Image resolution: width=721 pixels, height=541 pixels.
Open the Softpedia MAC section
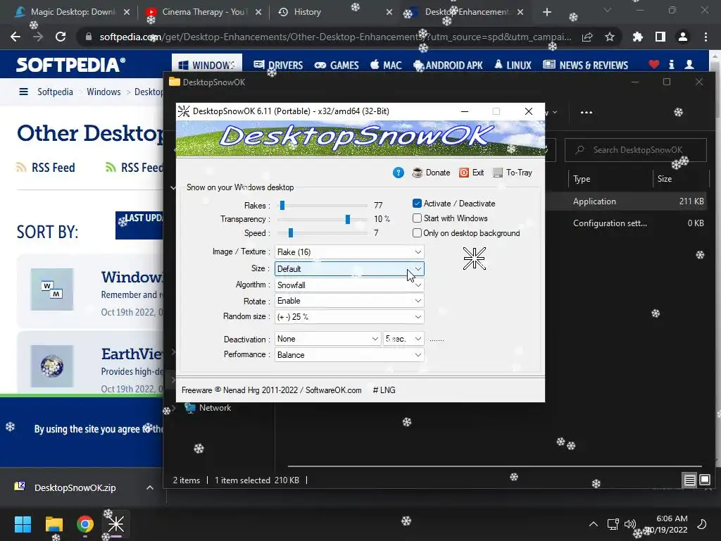coord(387,66)
